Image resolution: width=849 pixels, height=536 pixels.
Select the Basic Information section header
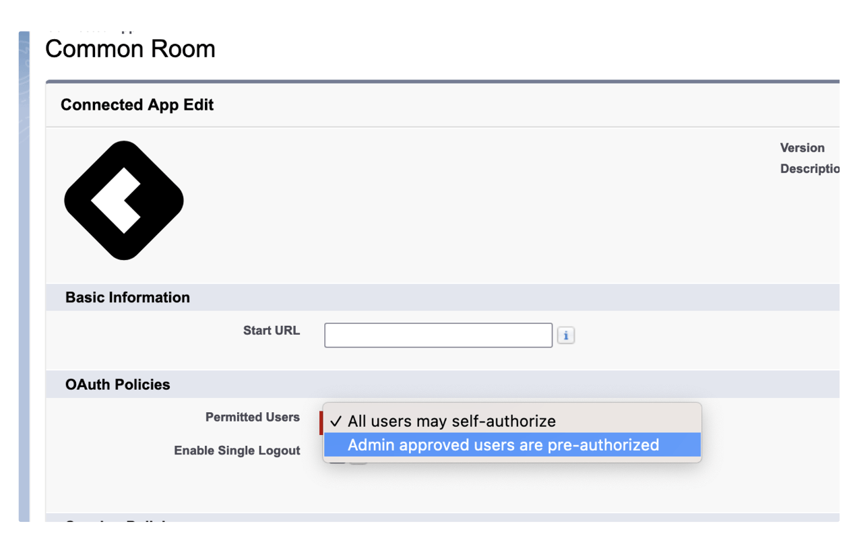[x=127, y=297]
